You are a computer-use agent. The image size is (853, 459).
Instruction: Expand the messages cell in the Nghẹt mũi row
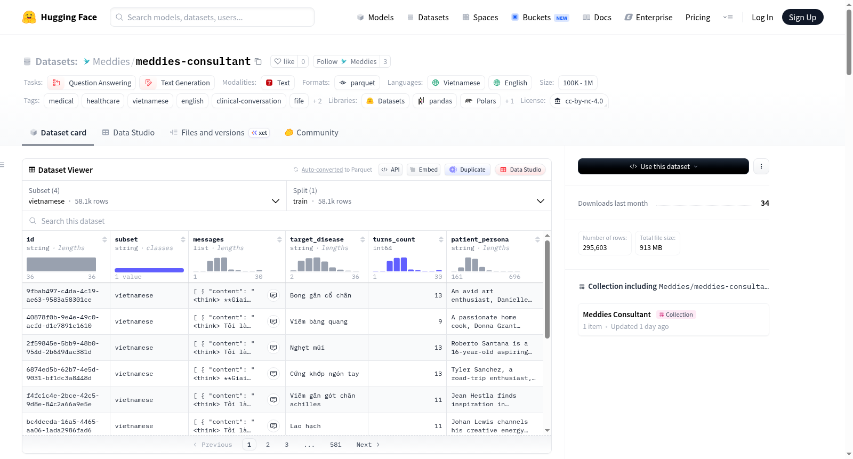(x=273, y=348)
